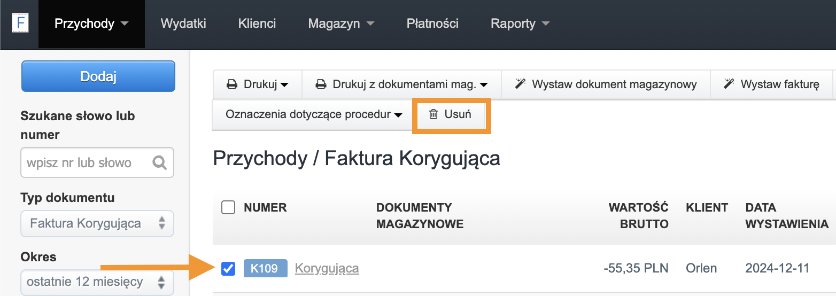The height and width of the screenshot is (296, 836).
Task: Click the magnifier search icon
Action: point(159,162)
